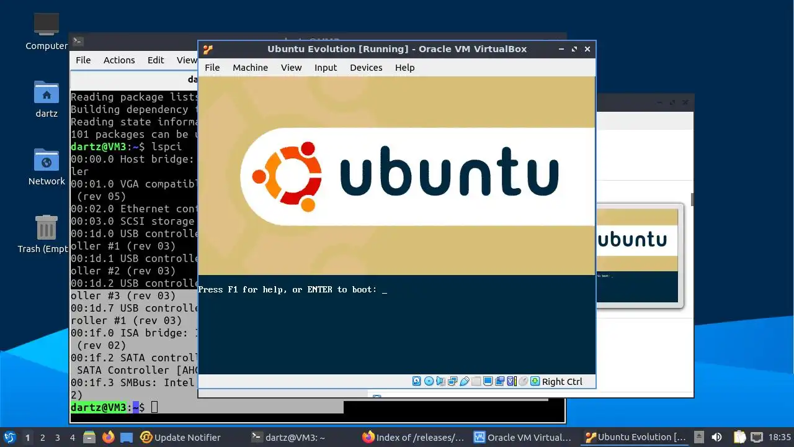Open the Help menu in VirtualBox

point(404,67)
